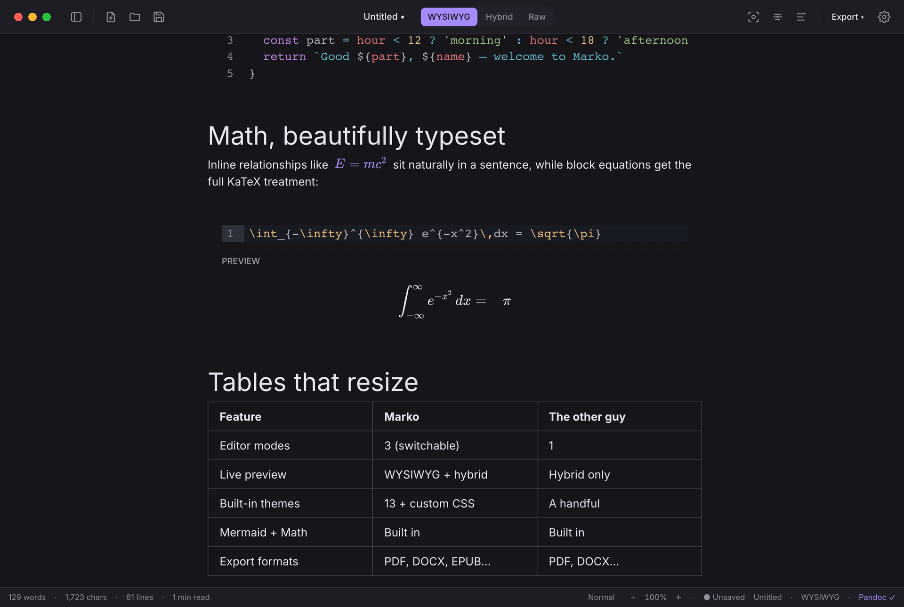This screenshot has width=904, height=607.
Task: Switch to WYSIWYG editor mode
Action: (x=449, y=17)
